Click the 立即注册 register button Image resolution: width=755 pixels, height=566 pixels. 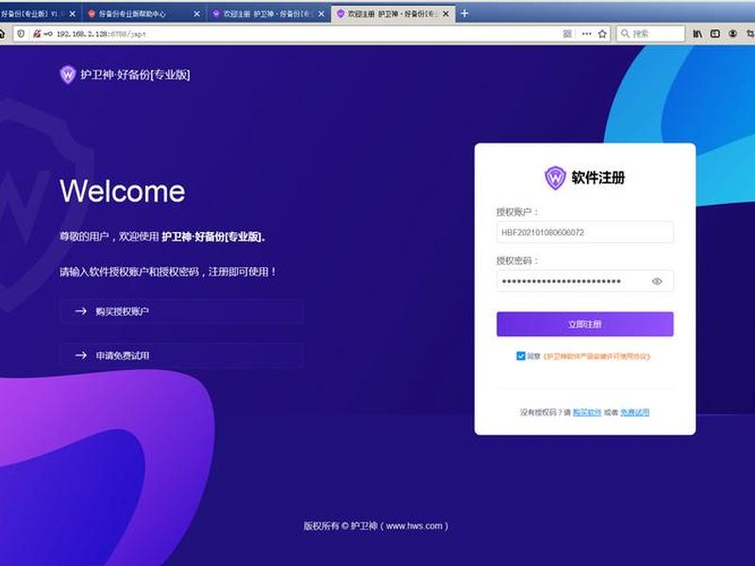(x=585, y=324)
